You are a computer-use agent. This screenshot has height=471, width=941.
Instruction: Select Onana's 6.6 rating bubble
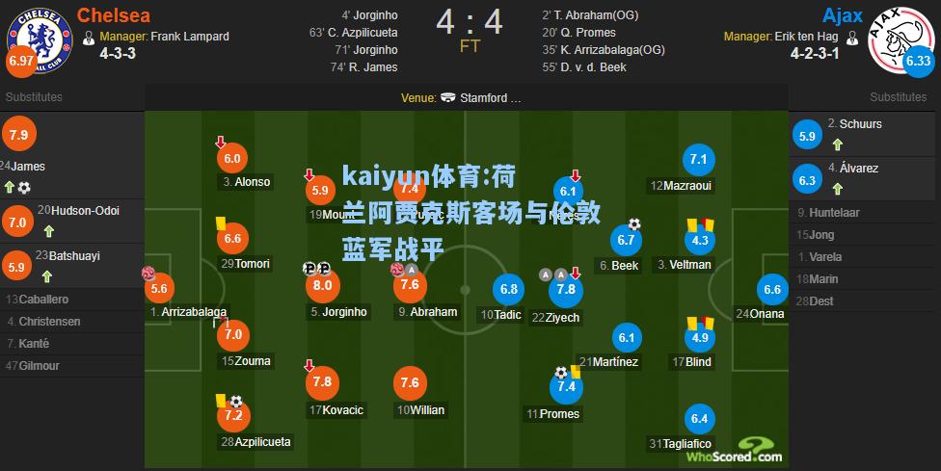click(x=772, y=290)
